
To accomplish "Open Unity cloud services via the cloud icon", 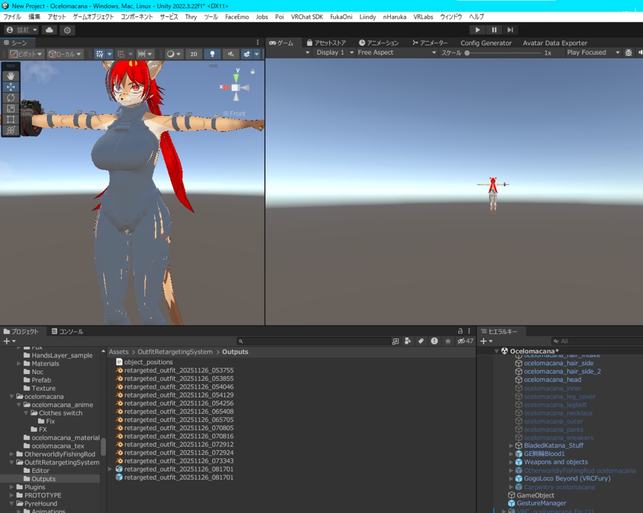I will pyautogui.click(x=49, y=30).
